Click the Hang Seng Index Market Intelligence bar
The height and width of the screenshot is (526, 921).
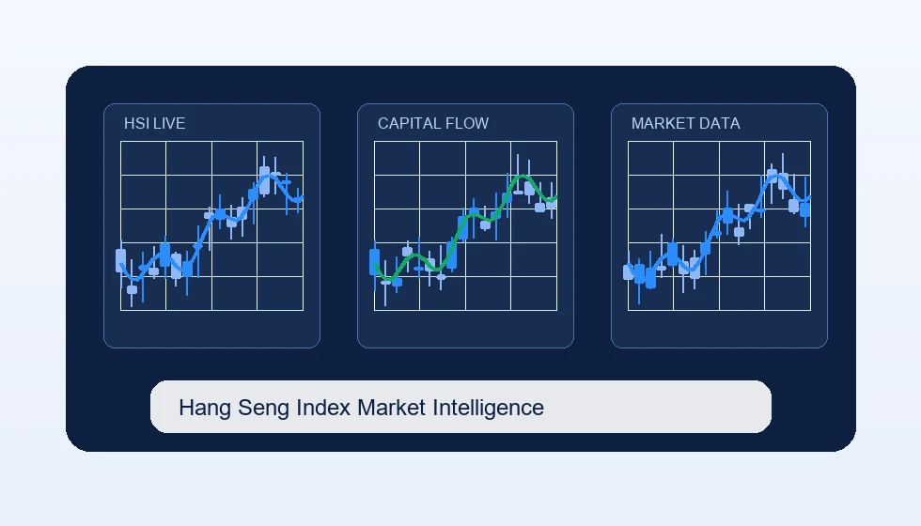(460, 407)
